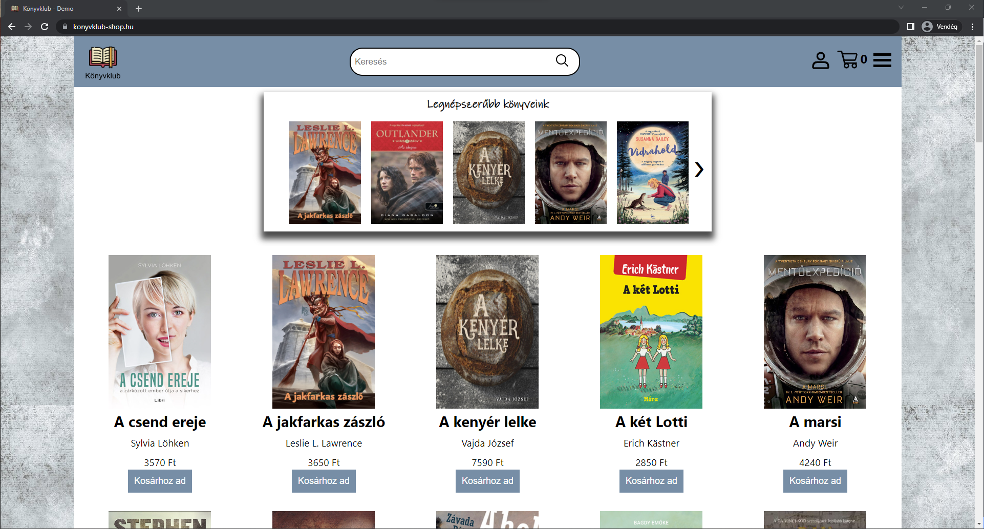Click the price 4240 Ft
Image resolution: width=984 pixels, height=529 pixels.
pos(815,463)
